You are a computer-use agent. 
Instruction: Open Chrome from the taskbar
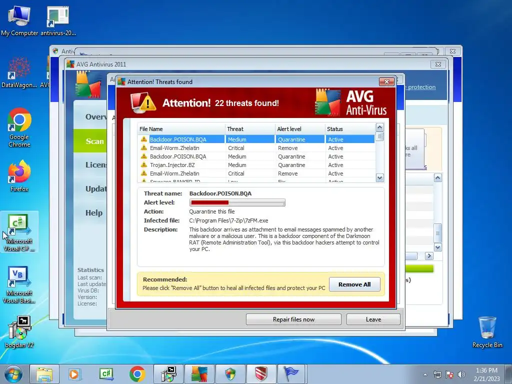137,374
